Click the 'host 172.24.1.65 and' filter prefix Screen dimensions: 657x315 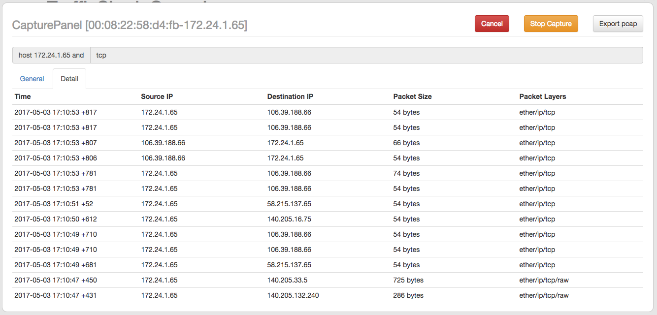[x=51, y=55]
